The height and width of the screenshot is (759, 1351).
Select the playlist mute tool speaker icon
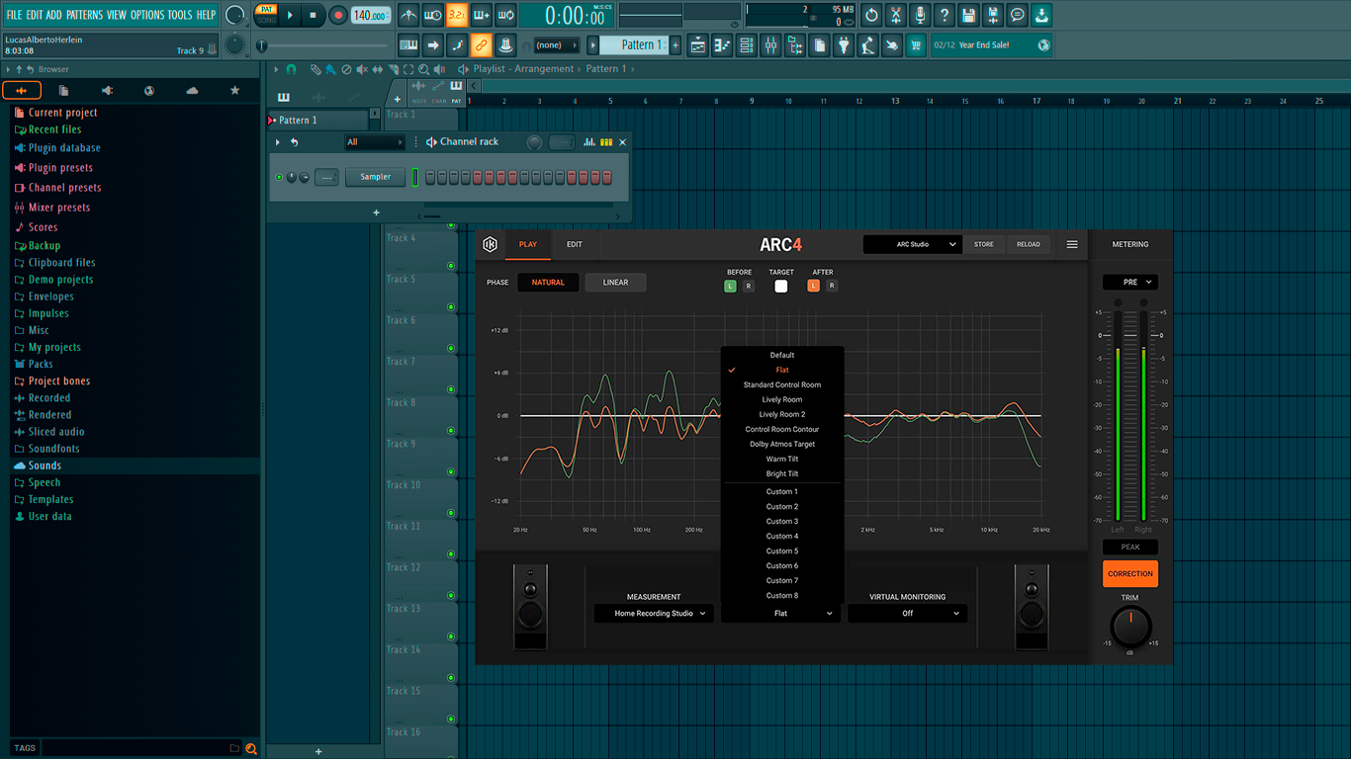pyautogui.click(x=362, y=69)
